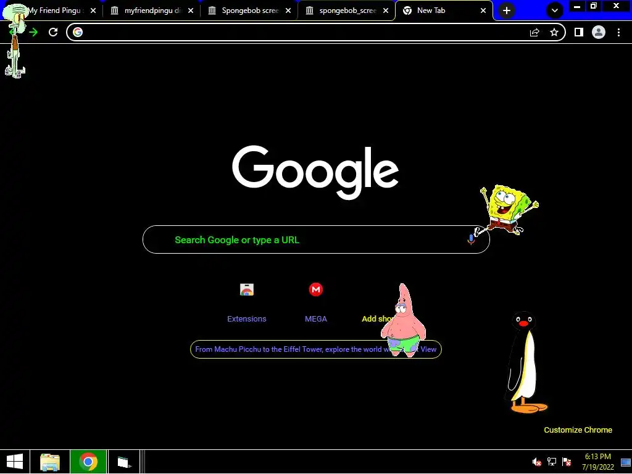Share this page icon
632x474 pixels.
[x=534, y=32]
